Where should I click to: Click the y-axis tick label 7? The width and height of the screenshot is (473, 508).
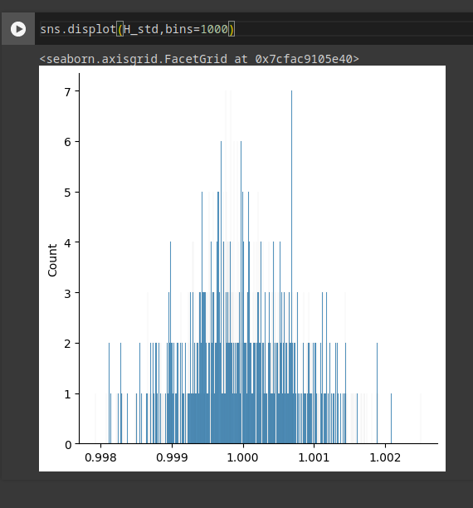point(67,92)
